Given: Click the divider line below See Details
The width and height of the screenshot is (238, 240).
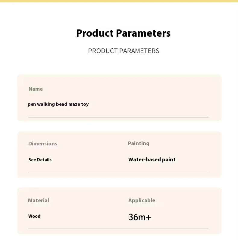Looking at the screenshot, I should (118, 173).
